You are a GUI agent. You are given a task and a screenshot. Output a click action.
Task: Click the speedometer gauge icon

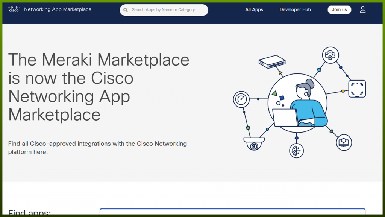pyautogui.click(x=241, y=99)
